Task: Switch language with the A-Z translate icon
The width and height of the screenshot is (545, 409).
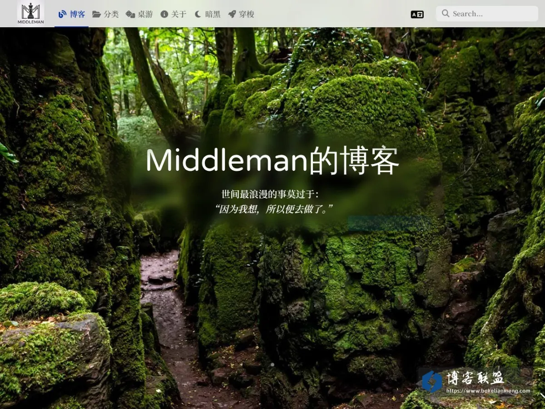Action: [x=417, y=14]
